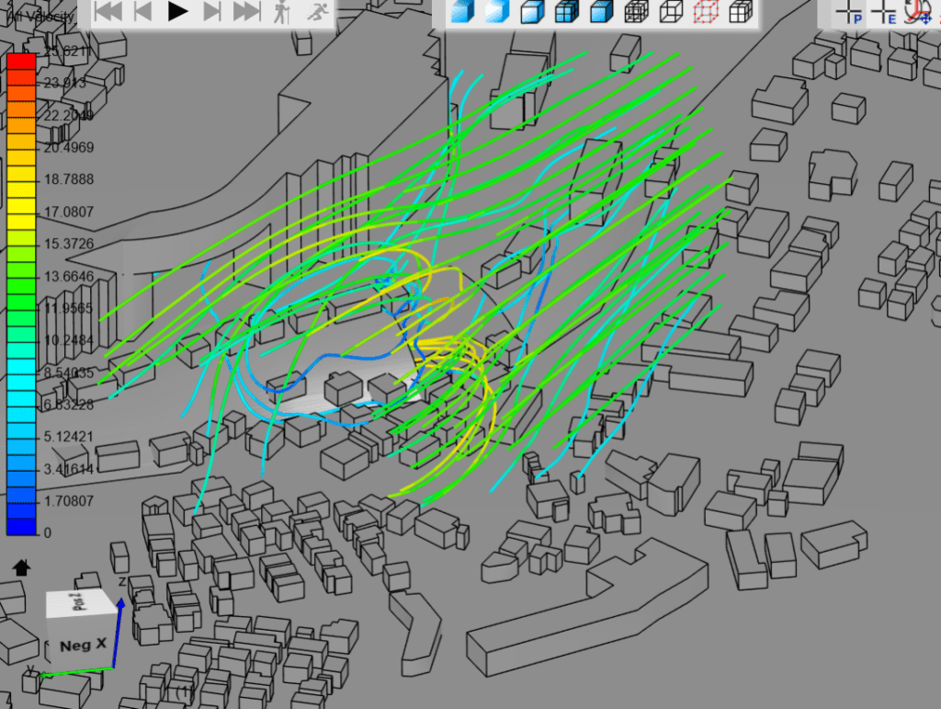This screenshot has width=941, height=709.
Task: Open the Air Velocity result selector
Action: click(41, 14)
